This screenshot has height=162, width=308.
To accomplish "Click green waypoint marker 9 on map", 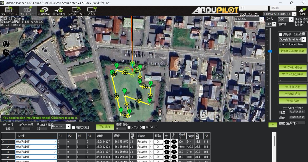I will click(117, 66).
